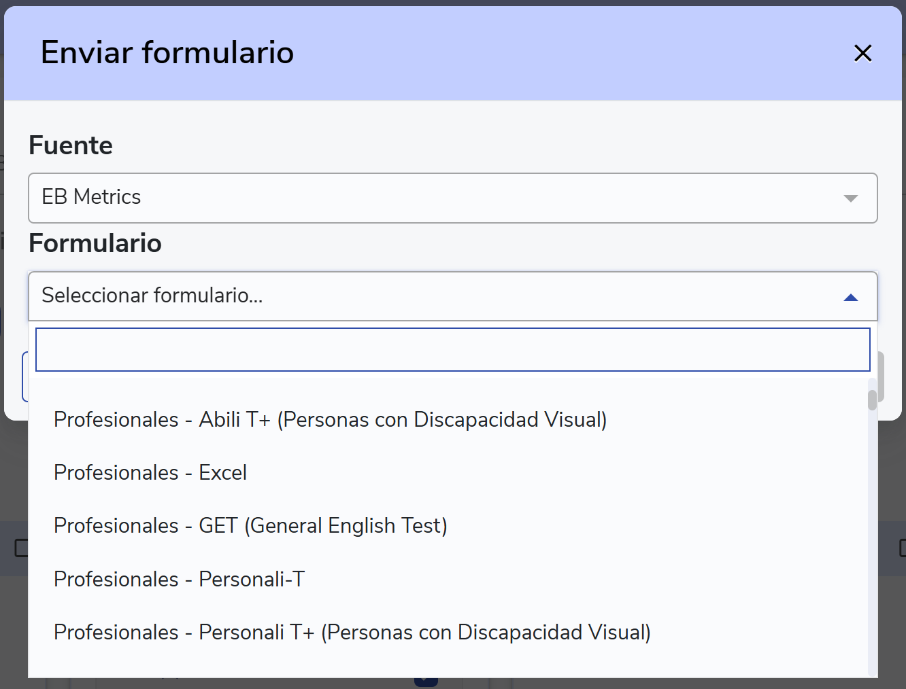Screen dimensions: 906x689
Task: Click gray button peeking right of search box
Action: (x=880, y=376)
